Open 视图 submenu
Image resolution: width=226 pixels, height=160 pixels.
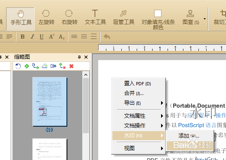click(x=138, y=148)
